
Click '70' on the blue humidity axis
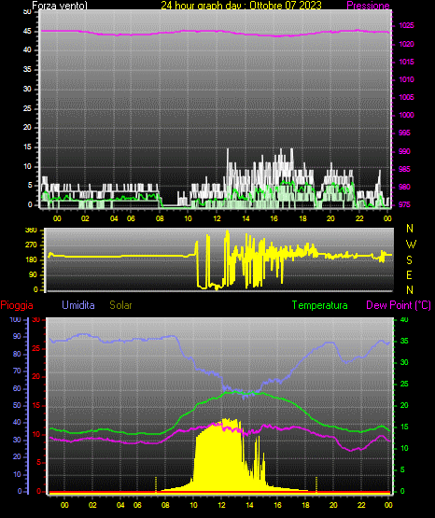17,371
